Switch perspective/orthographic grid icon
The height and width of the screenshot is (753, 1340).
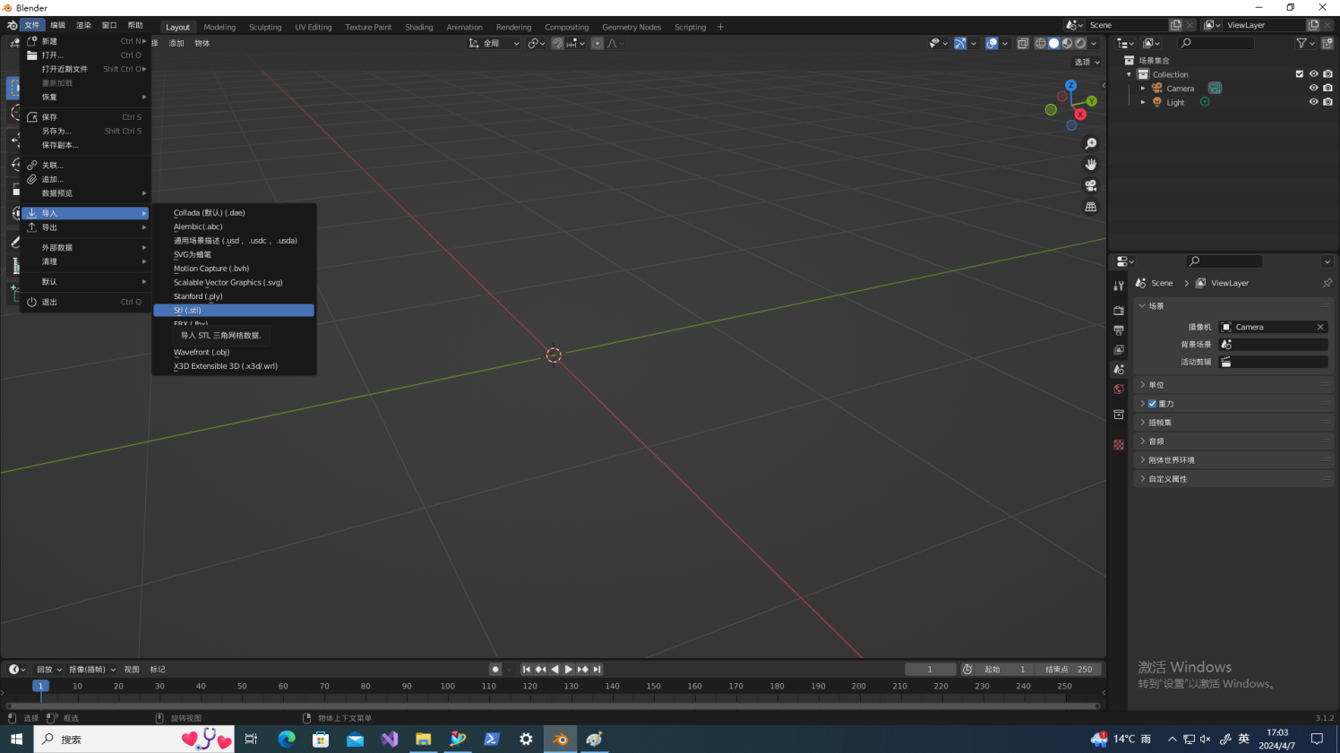(x=1090, y=207)
